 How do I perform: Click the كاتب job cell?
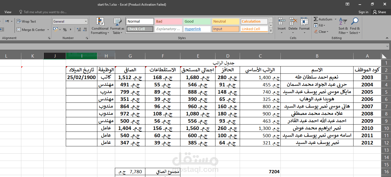106,77
